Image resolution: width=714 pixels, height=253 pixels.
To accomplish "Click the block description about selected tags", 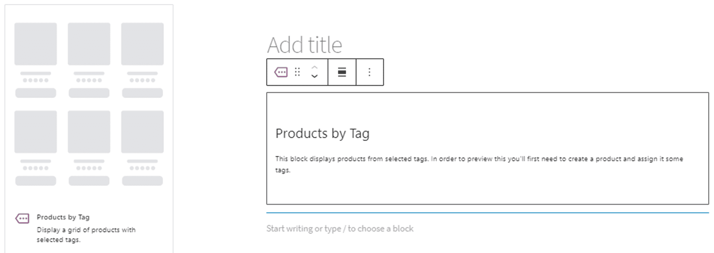I will coord(478,159).
